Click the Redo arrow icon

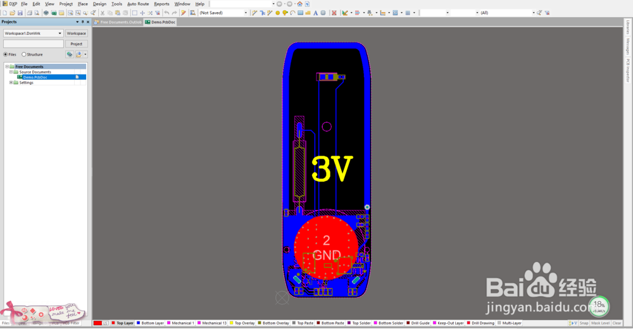(175, 13)
